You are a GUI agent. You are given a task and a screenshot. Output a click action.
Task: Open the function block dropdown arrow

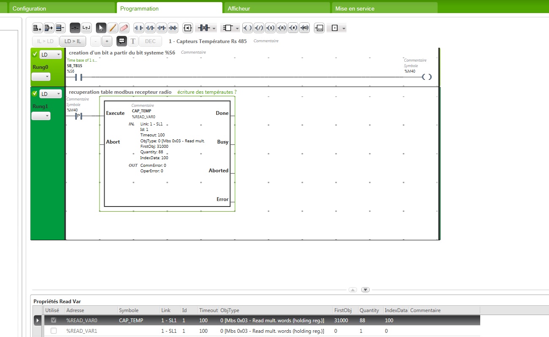click(x=238, y=28)
